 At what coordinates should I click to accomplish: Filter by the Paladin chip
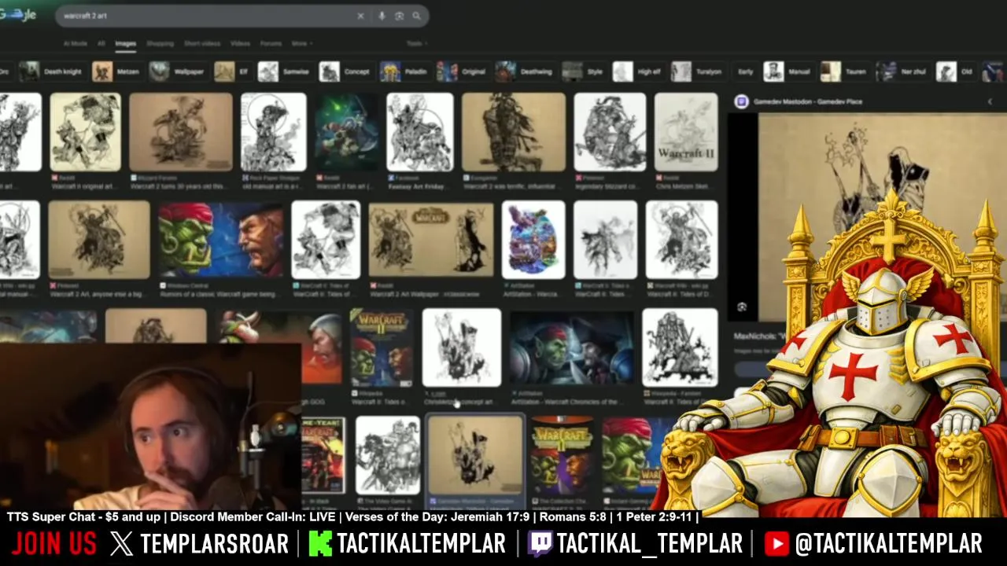(404, 72)
